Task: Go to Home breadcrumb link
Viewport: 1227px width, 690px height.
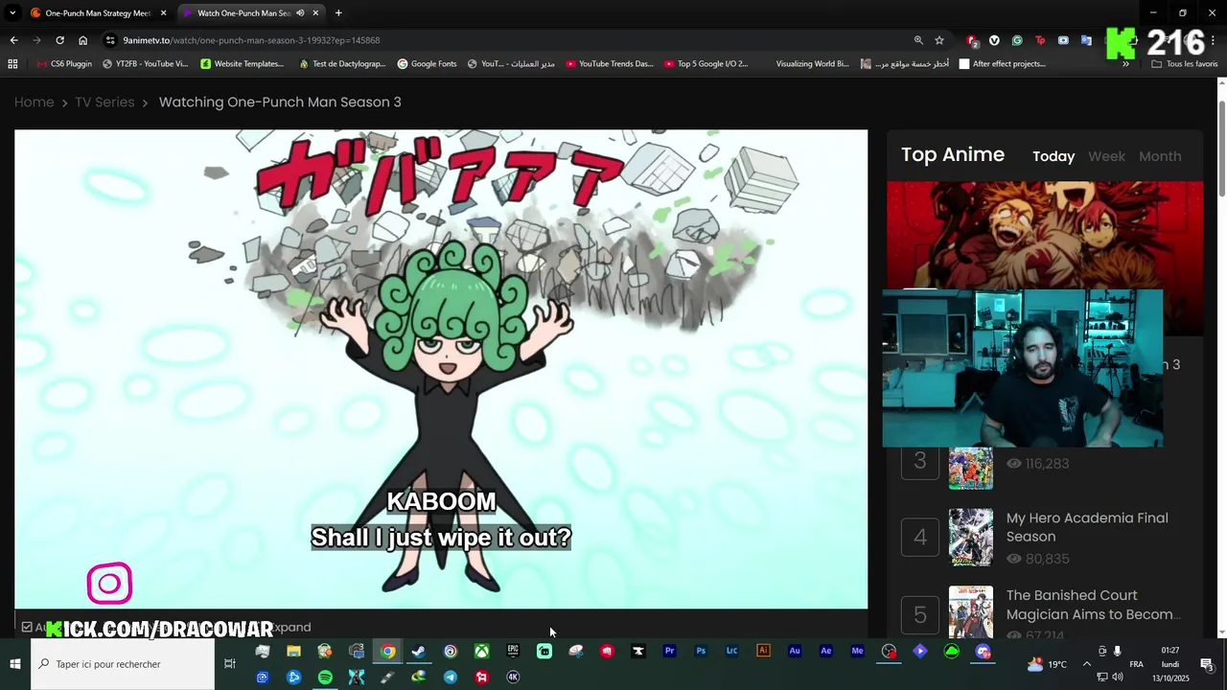Action: tap(34, 103)
